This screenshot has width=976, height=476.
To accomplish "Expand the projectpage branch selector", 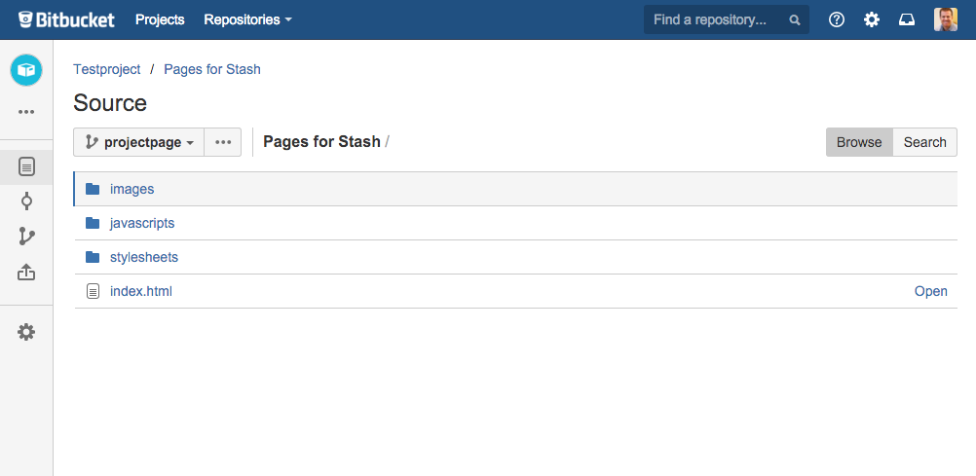I will pos(138,142).
